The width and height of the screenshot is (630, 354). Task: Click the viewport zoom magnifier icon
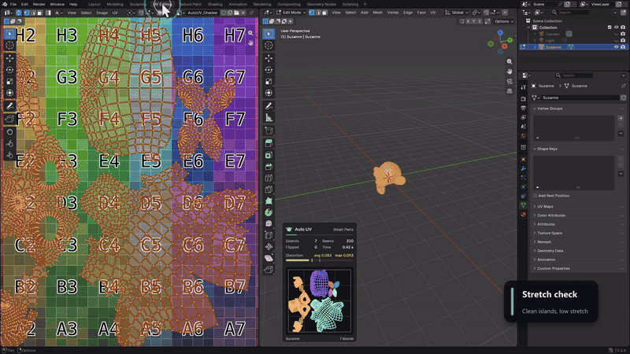point(510,62)
